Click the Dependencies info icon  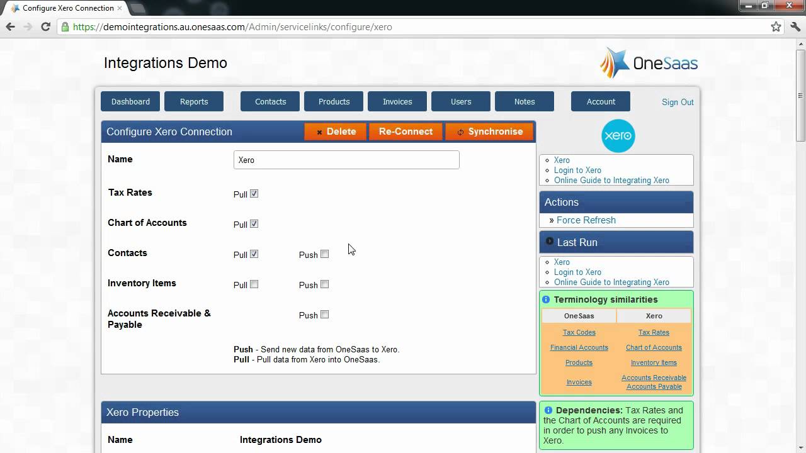point(548,410)
